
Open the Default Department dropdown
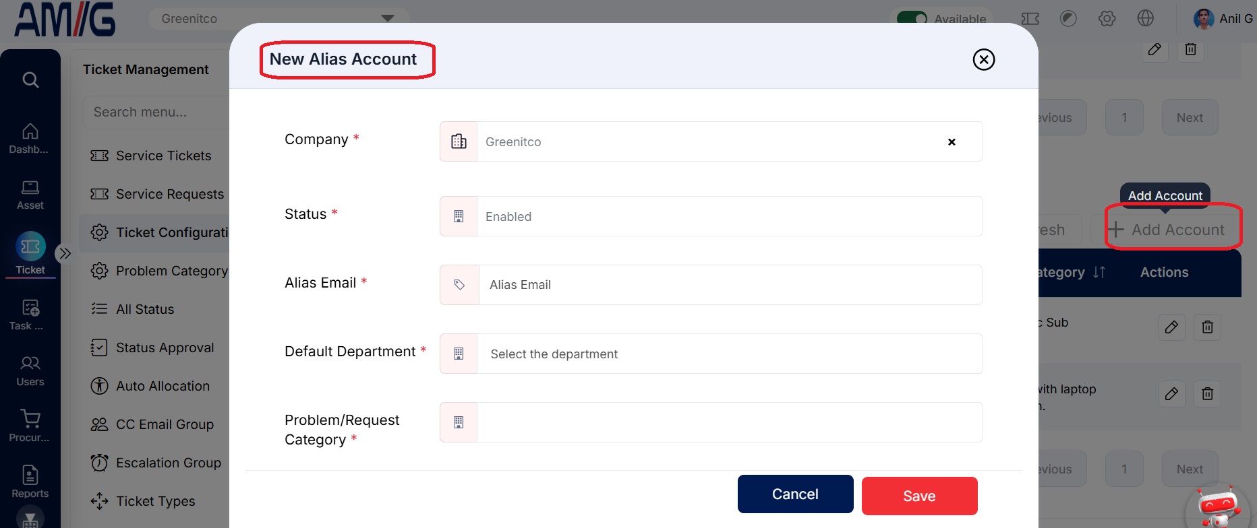[x=711, y=354]
